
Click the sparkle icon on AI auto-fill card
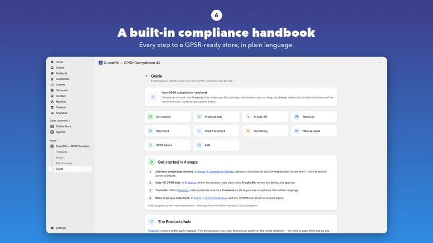(248, 117)
